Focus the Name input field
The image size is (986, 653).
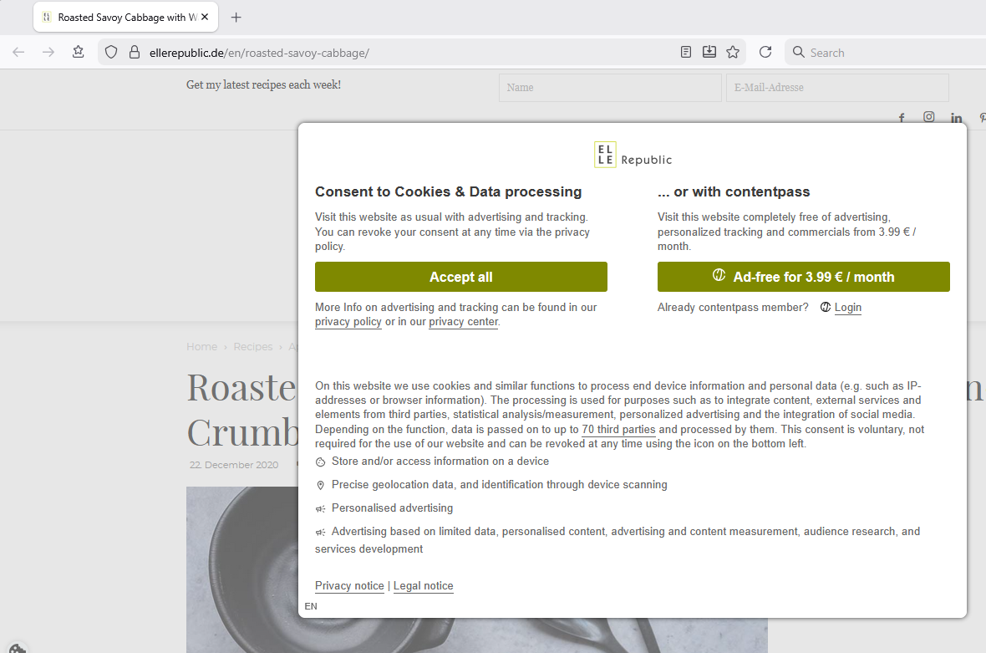(x=609, y=88)
